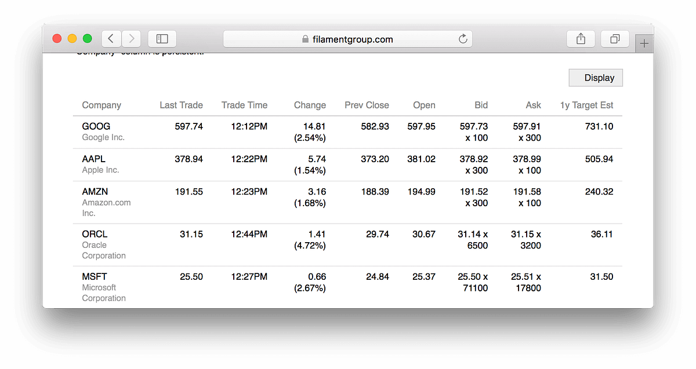Click MSFT change 0.66 (2.67%)
This screenshot has width=696, height=369.
click(310, 282)
